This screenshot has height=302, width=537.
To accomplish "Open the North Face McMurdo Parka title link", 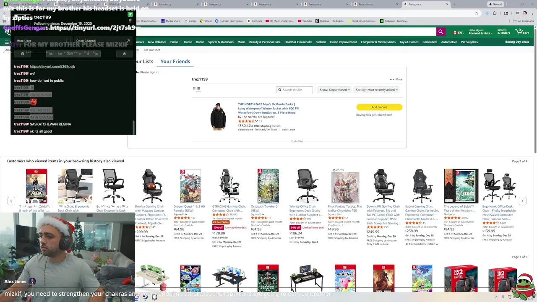I will pyautogui.click(x=268, y=108).
